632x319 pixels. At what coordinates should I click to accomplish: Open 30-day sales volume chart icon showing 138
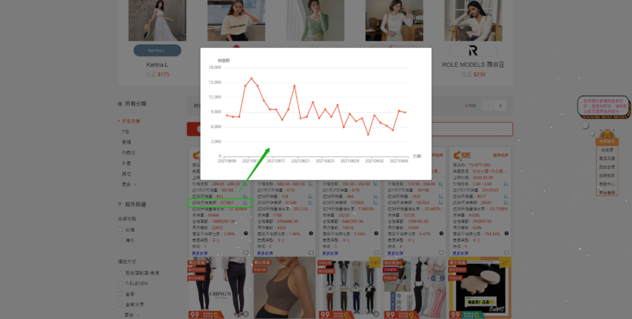(x=310, y=196)
